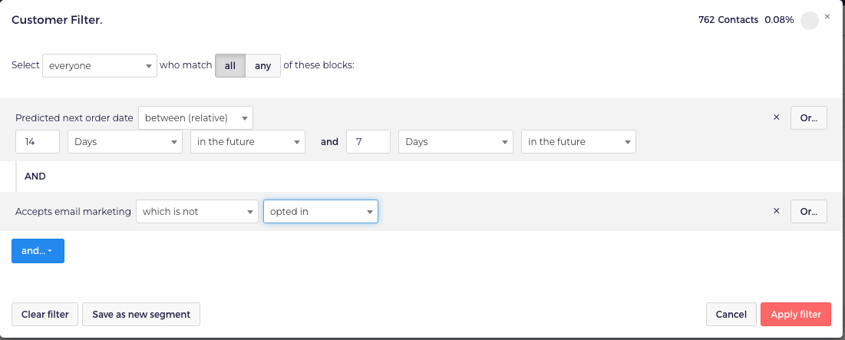Open the between (relative) condition dropdown
The image size is (845, 340).
click(196, 118)
